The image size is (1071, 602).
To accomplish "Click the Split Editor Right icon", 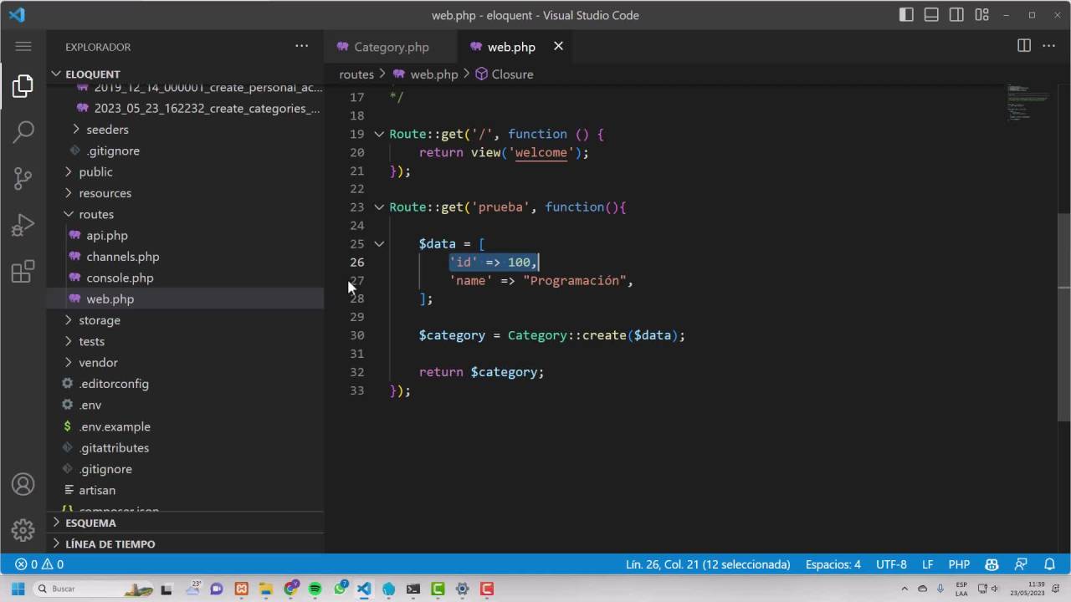I will 1023,46.
